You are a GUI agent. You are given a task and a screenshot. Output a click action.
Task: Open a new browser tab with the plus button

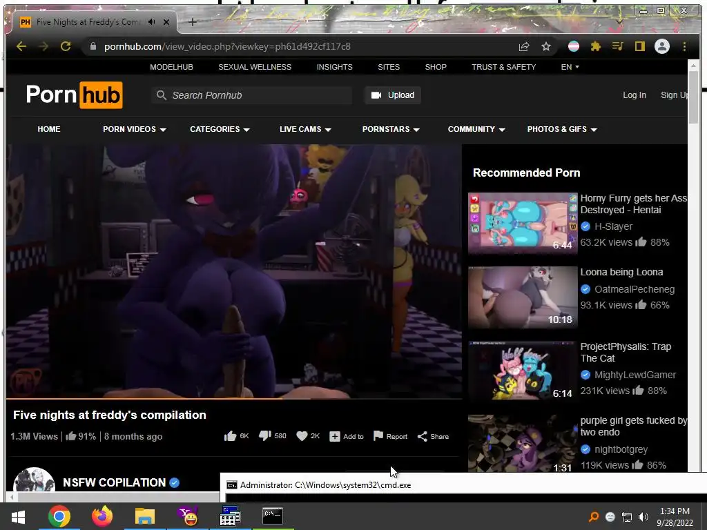pos(192,21)
